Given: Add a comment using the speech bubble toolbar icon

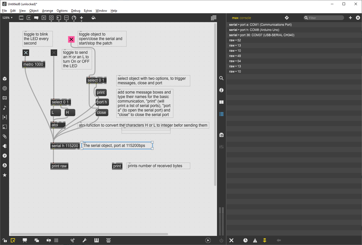Looking at the screenshot, I should point(36,18).
